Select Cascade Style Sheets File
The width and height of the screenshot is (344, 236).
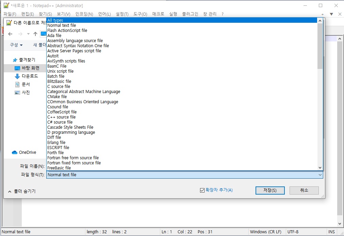182,127
